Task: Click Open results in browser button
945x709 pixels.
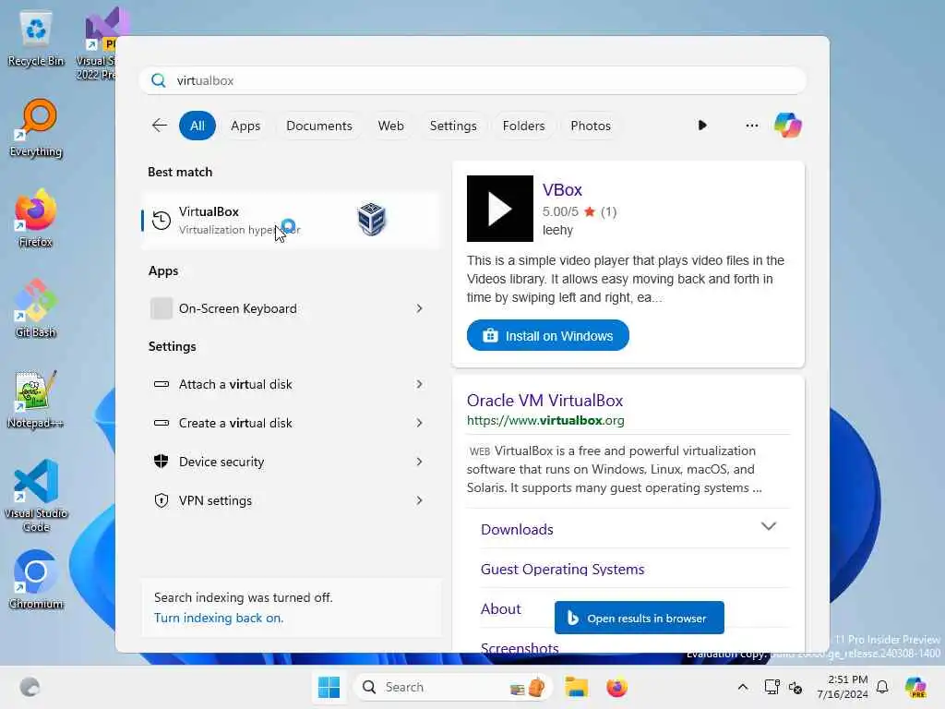Action: [x=639, y=618]
